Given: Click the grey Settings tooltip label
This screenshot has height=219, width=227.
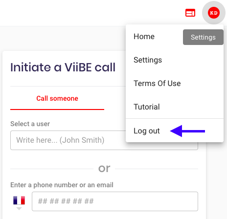Looking at the screenshot, I should pos(203,37).
